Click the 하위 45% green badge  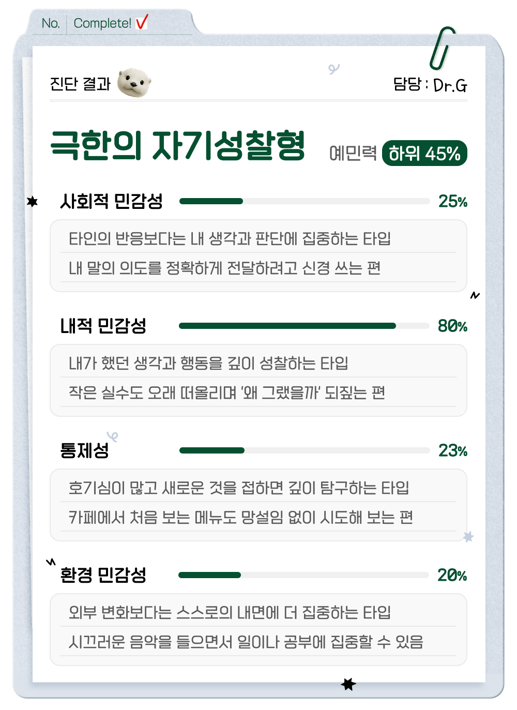pos(424,154)
